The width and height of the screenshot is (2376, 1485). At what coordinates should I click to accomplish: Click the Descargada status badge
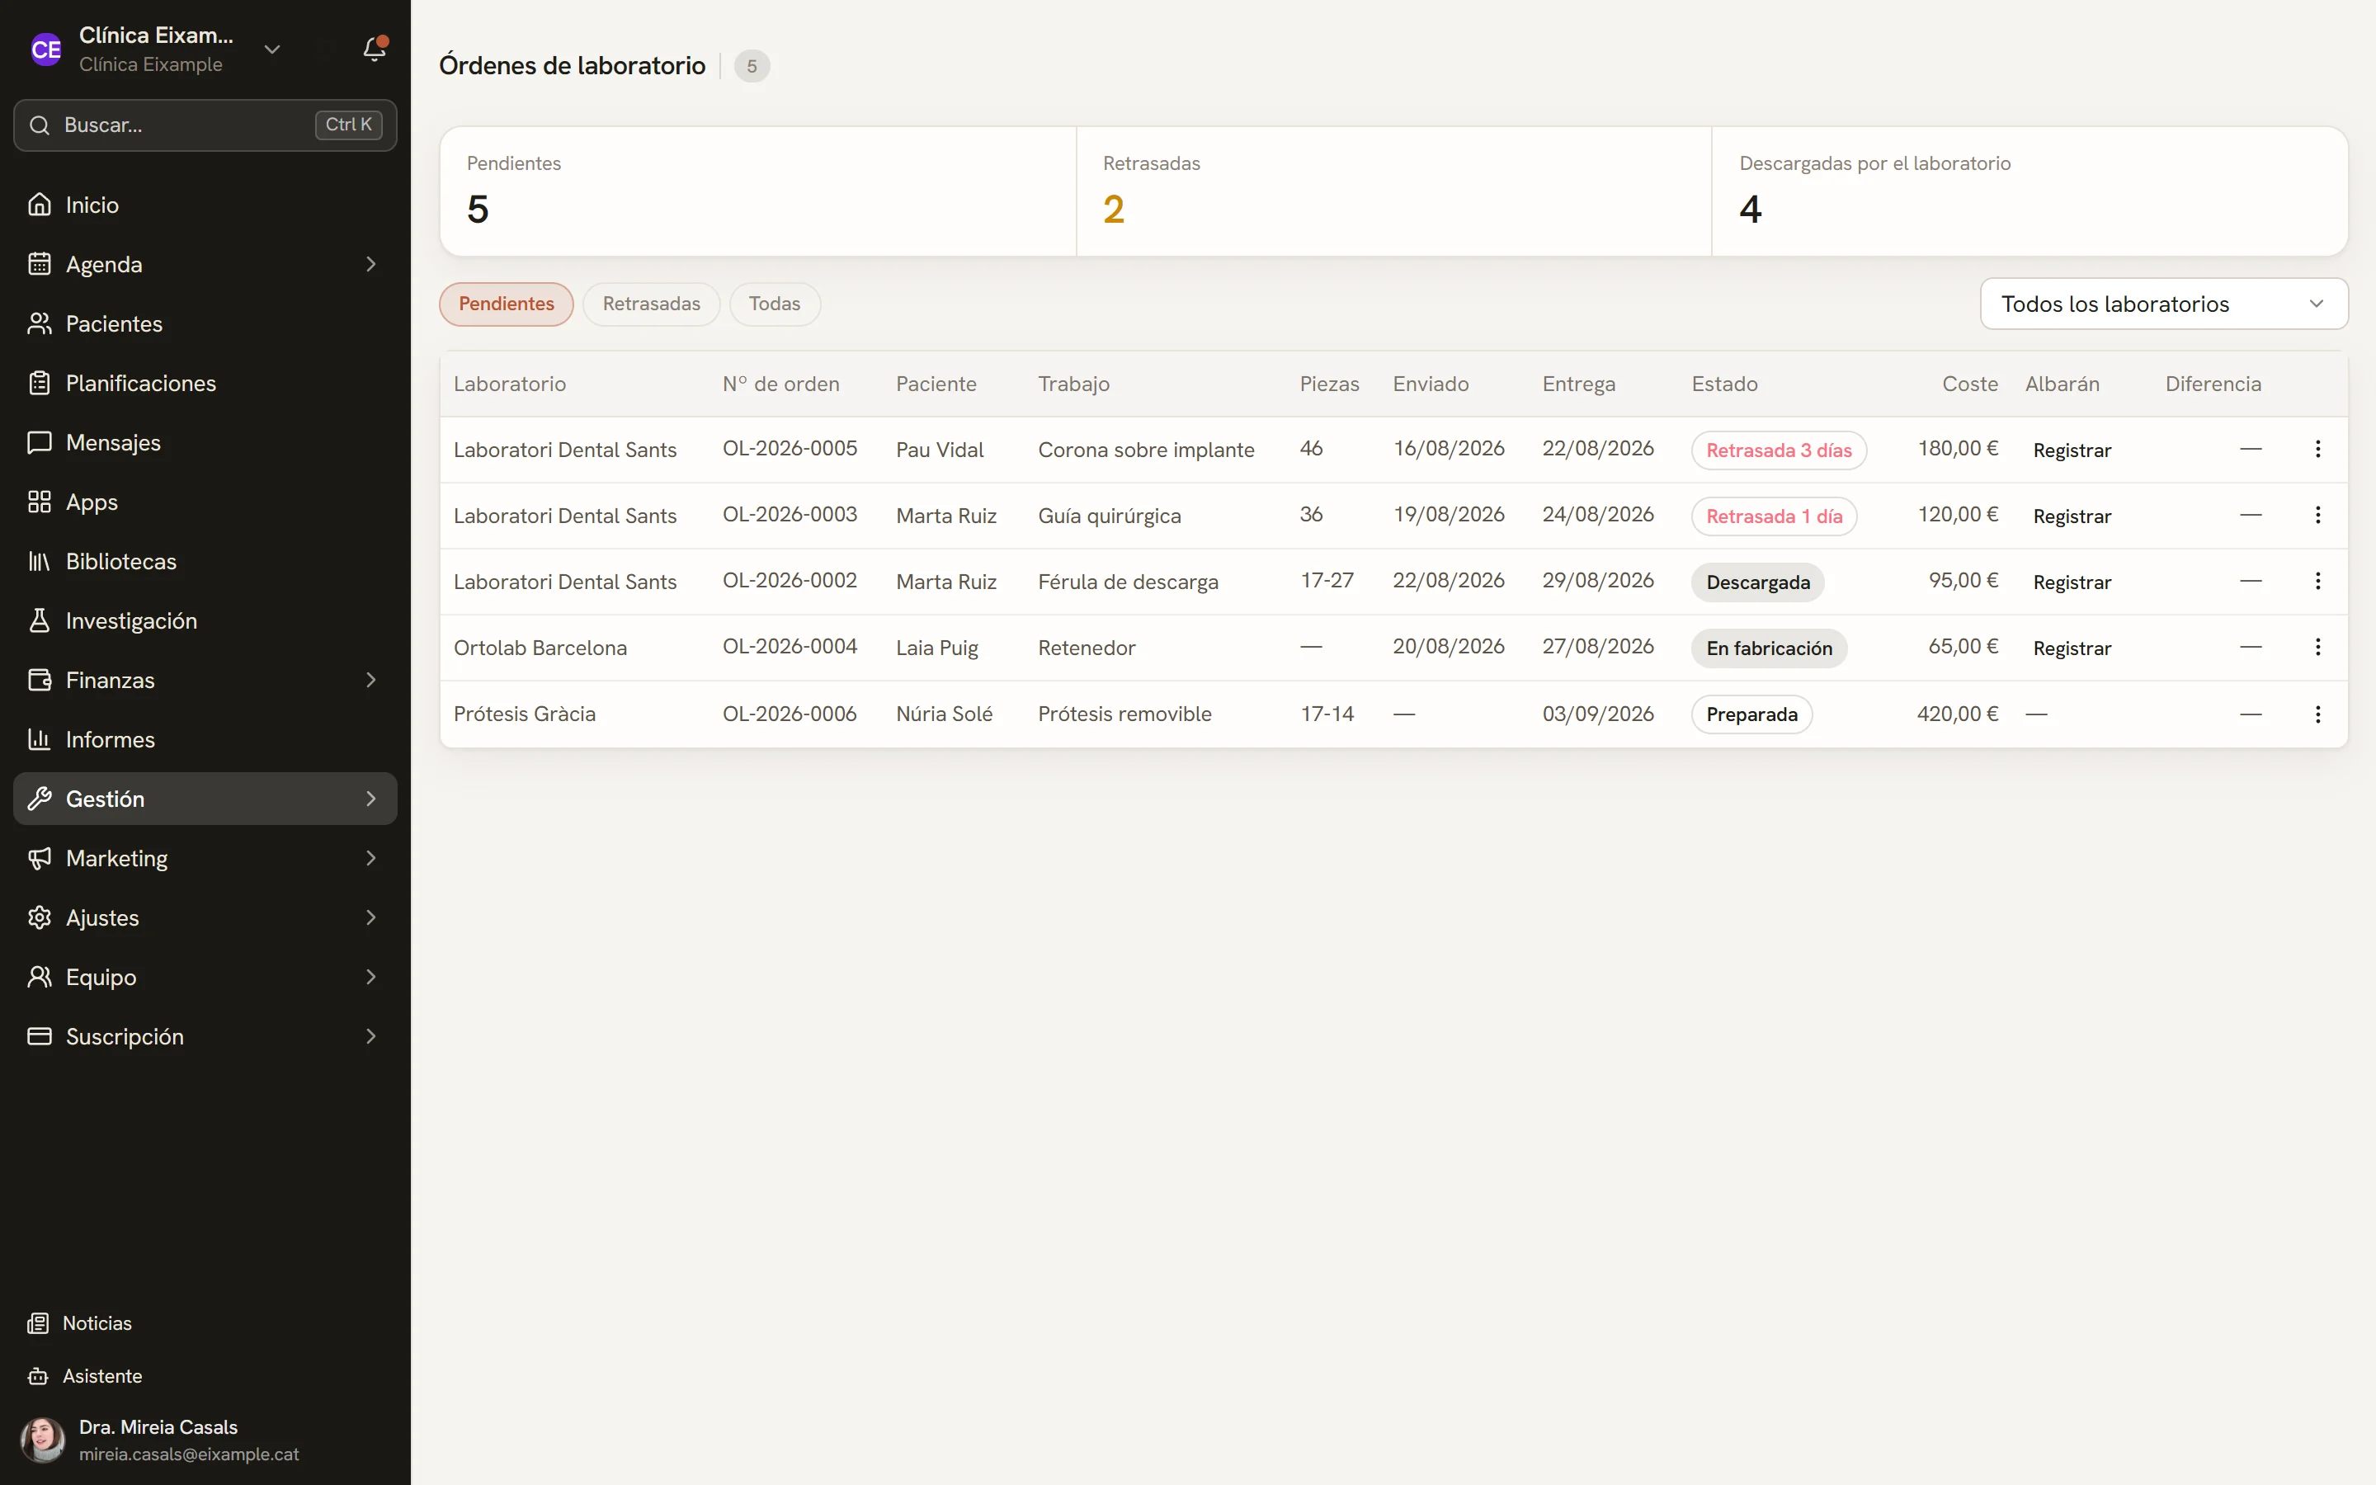(1757, 582)
